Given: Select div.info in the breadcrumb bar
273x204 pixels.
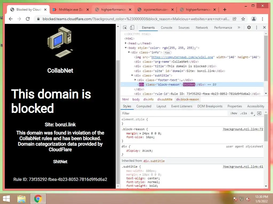Looking at the screenshot, I should (x=148, y=99).
